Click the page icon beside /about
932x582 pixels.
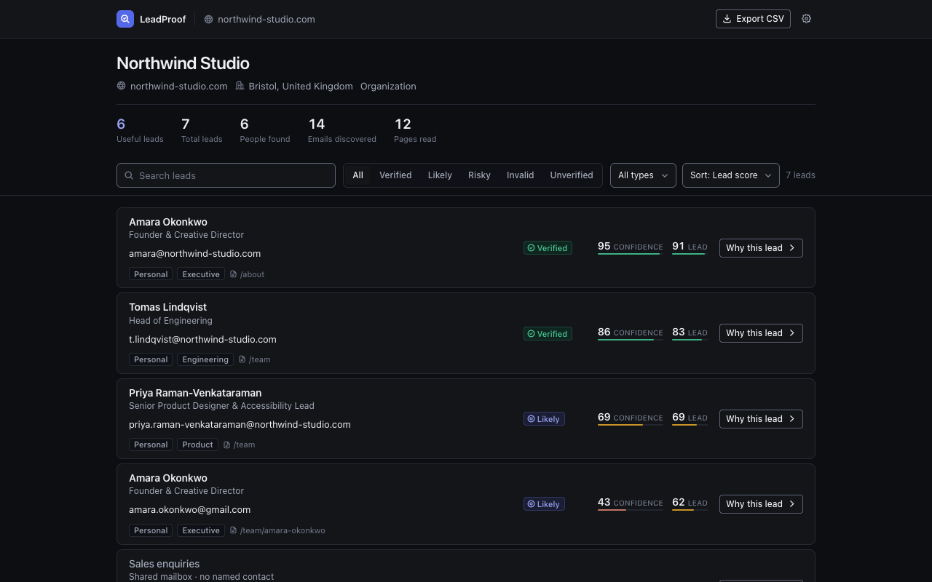tap(234, 274)
